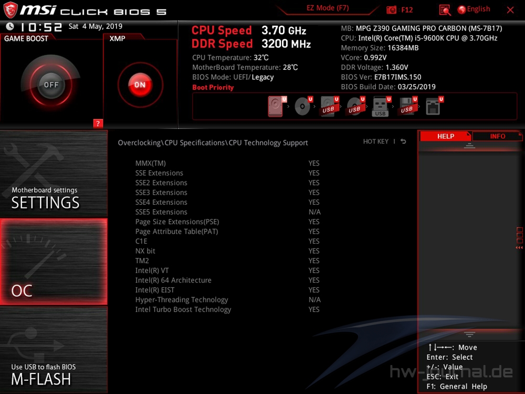Click the breadcrumb Overclocking\CPU Specifications\CPU Technology Support
Viewport: 525px width, 394px height.
tap(213, 143)
